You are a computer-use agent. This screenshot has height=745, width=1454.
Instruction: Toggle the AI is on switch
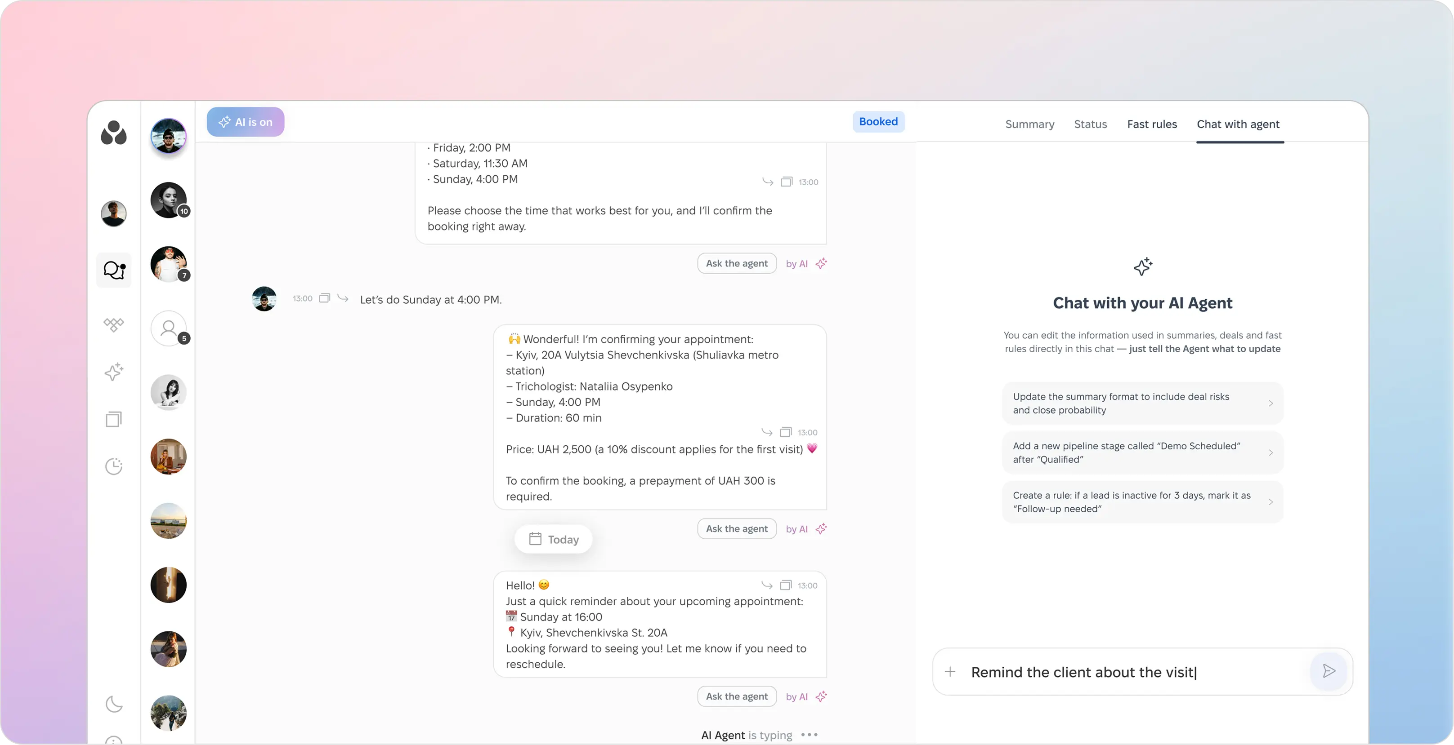pos(245,122)
